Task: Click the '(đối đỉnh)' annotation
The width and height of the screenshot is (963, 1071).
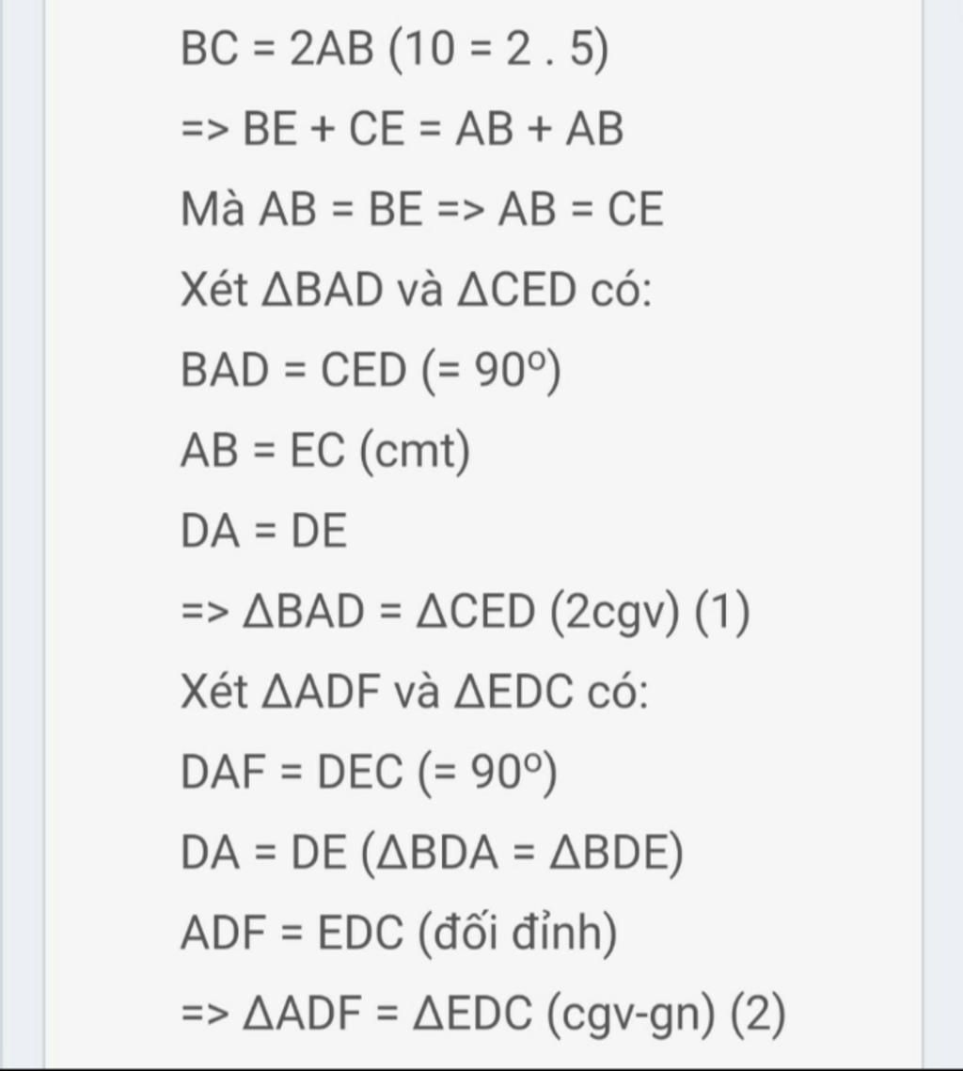Action: (x=516, y=933)
